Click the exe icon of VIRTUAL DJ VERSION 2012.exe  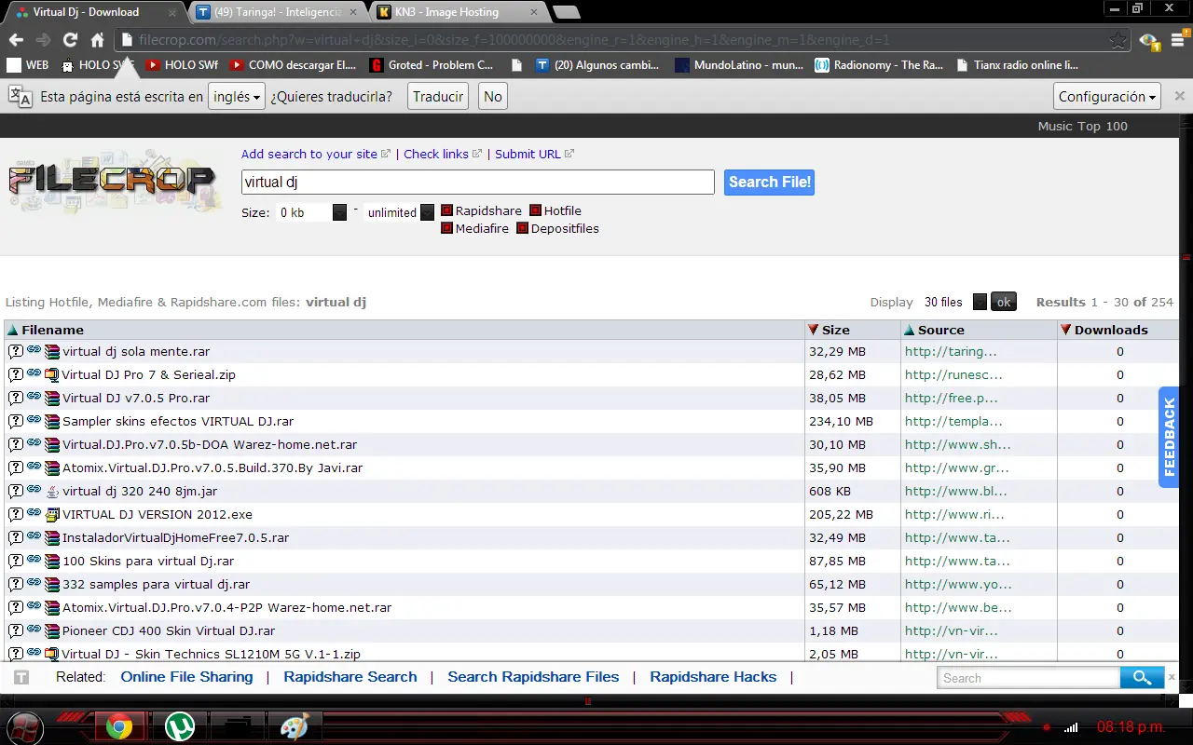(x=52, y=515)
